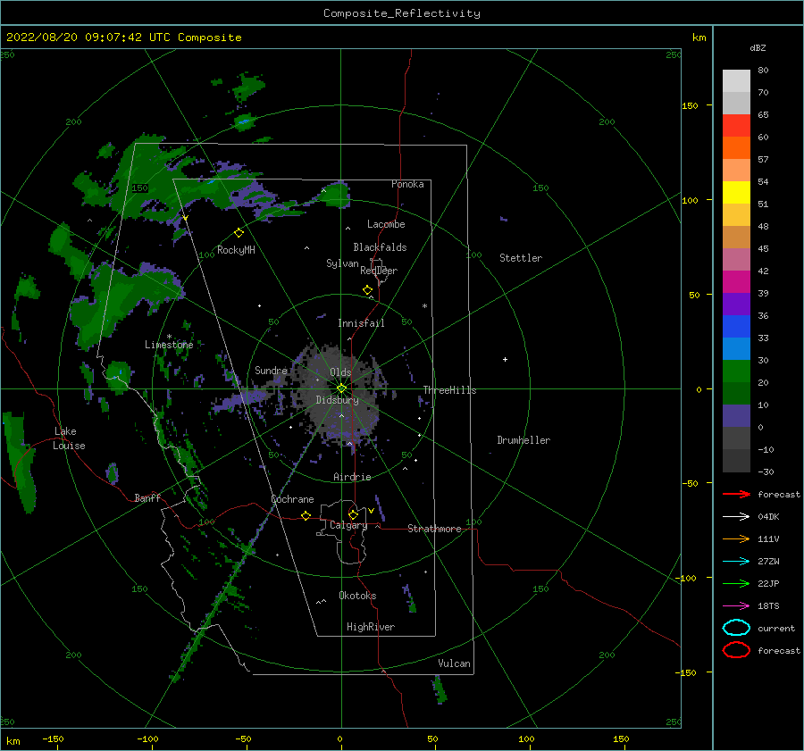The image size is (804, 751).
Task: Click the Sundre city label
Action: point(272,371)
